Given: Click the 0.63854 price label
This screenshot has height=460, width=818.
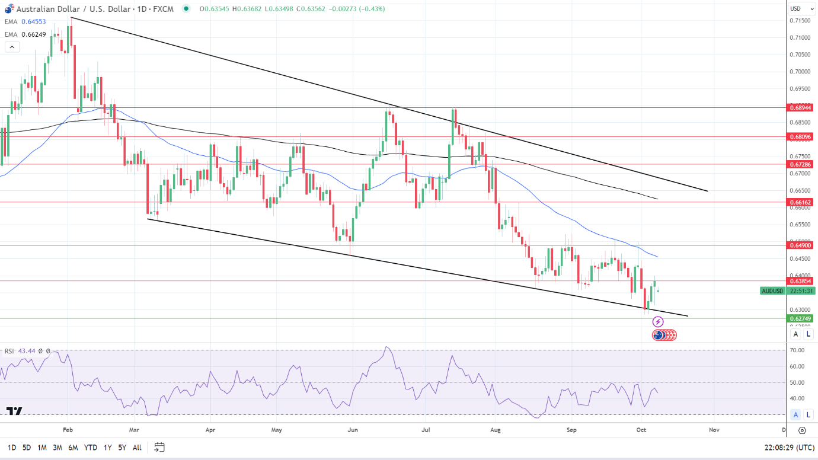Looking at the screenshot, I should 800,281.
